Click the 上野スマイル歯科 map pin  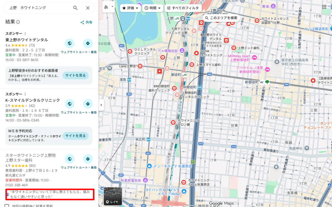pos(192,65)
